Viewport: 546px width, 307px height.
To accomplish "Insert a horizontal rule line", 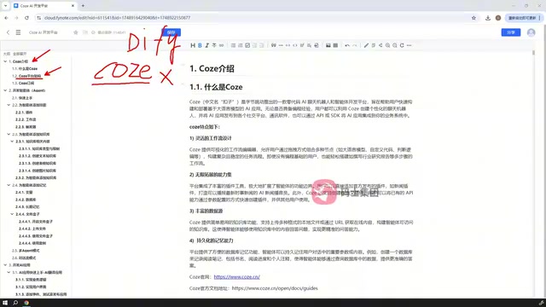I will (x=281, y=45).
